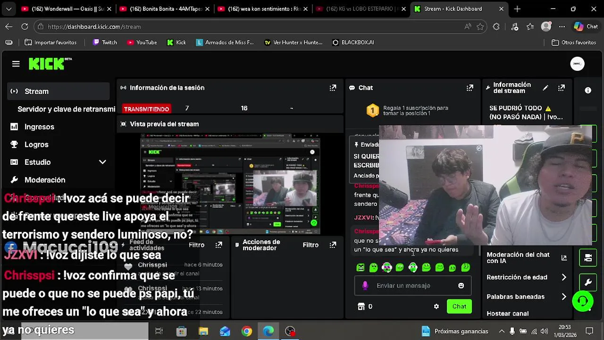Click the shop icon beside the 0 counter
The width and height of the screenshot is (604, 340).
(x=361, y=306)
